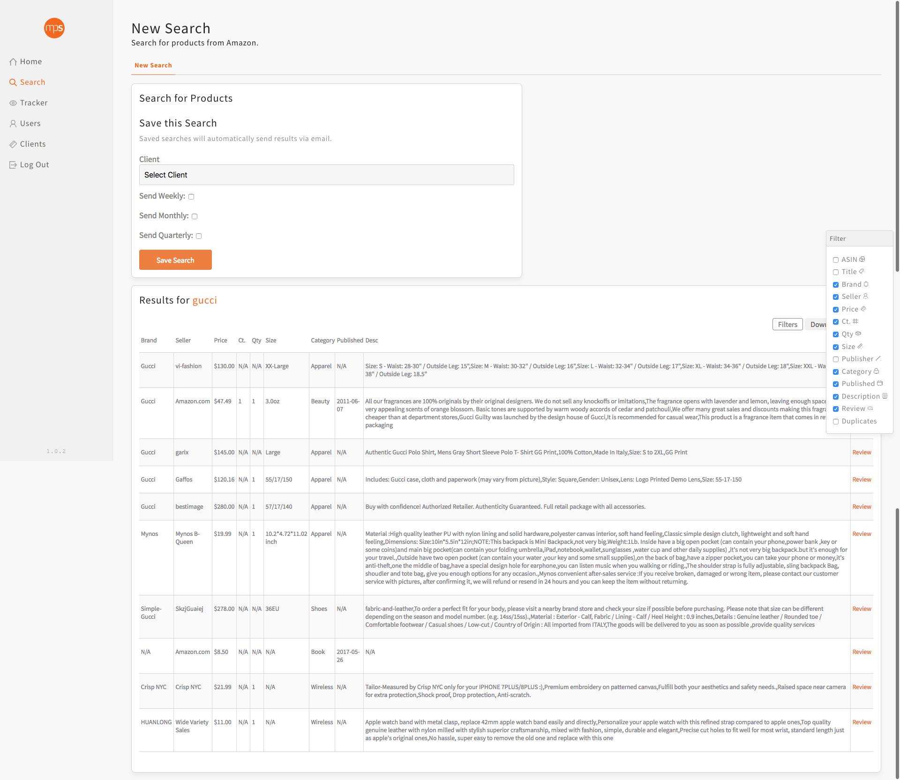
Task: Click the Search magnifier icon in the sidebar
Action: tap(13, 82)
